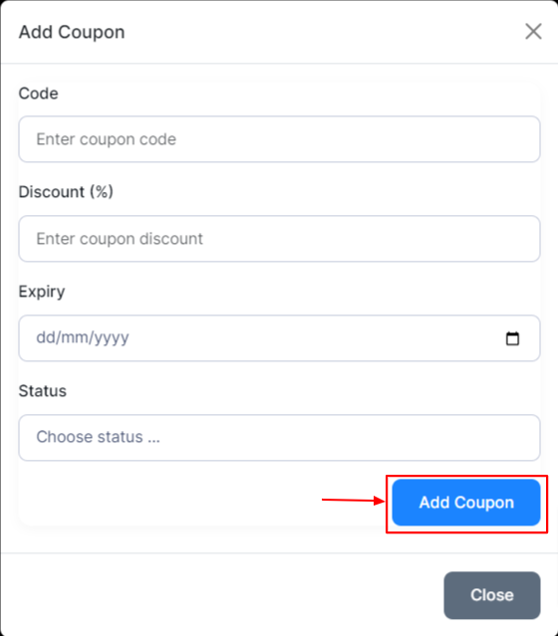The height and width of the screenshot is (636, 558).
Task: Click the Choose status ... placeholder text
Action: 99,437
